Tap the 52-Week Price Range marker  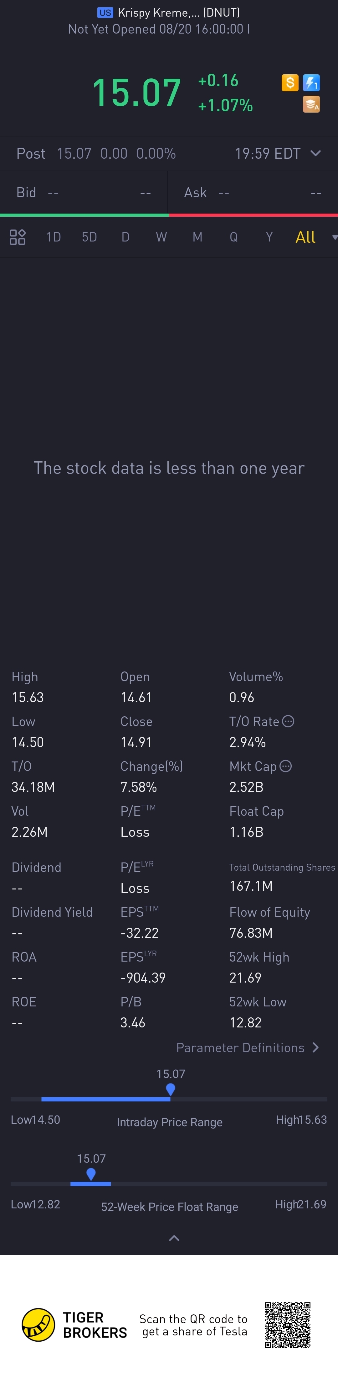point(91,1174)
